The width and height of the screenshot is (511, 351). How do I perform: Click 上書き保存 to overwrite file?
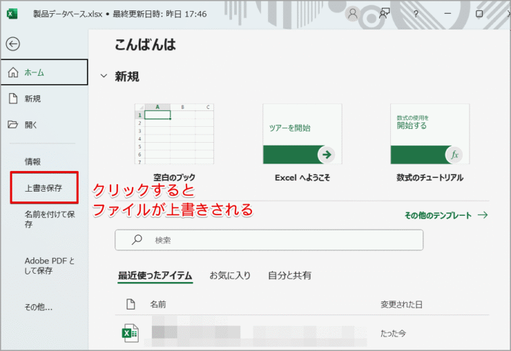[44, 188]
